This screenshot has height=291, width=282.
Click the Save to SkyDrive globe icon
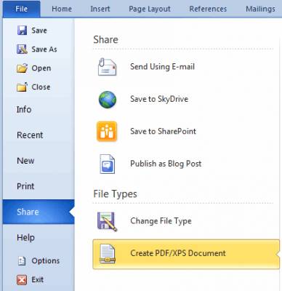pyautogui.click(x=108, y=100)
